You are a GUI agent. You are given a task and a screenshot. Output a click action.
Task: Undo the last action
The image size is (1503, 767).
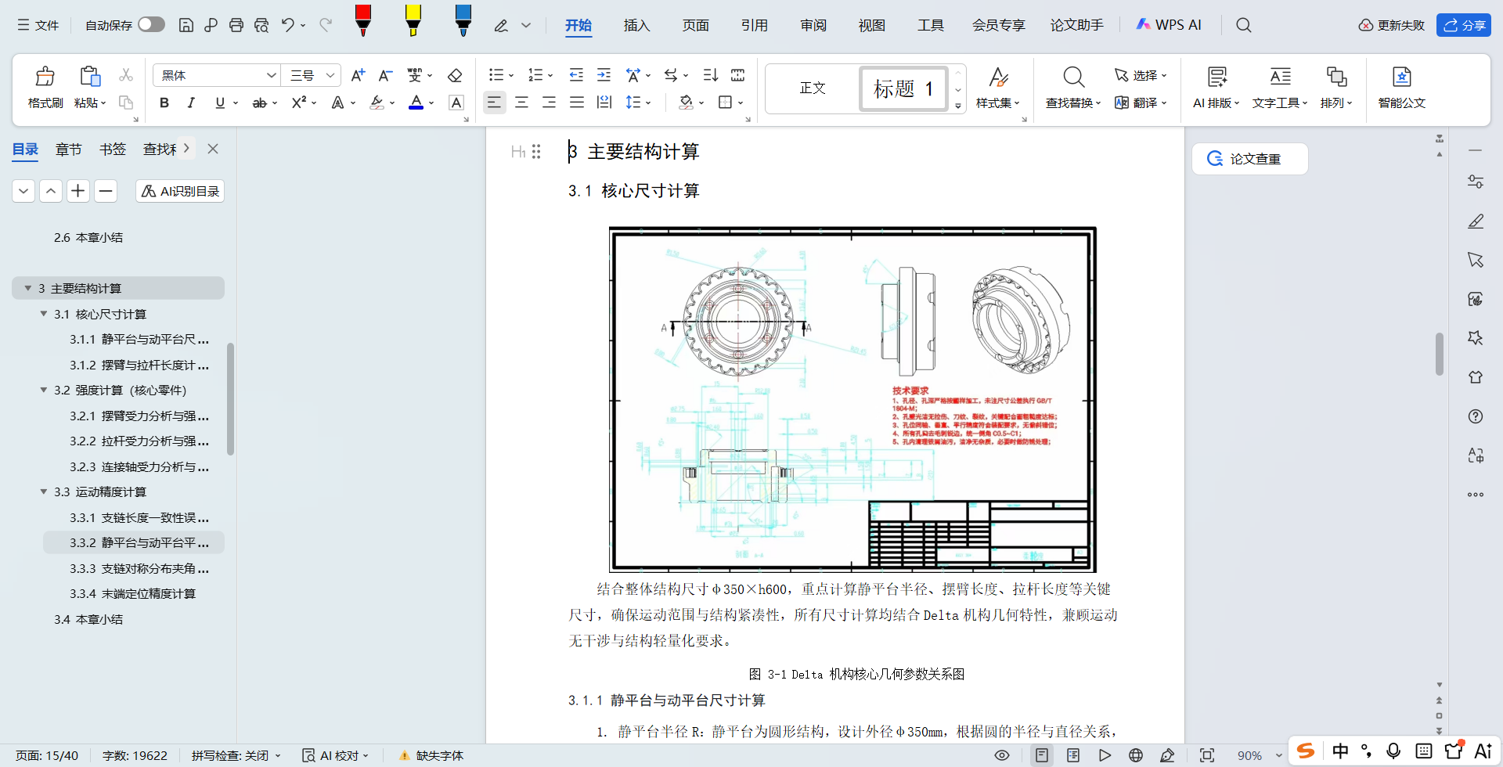287,25
